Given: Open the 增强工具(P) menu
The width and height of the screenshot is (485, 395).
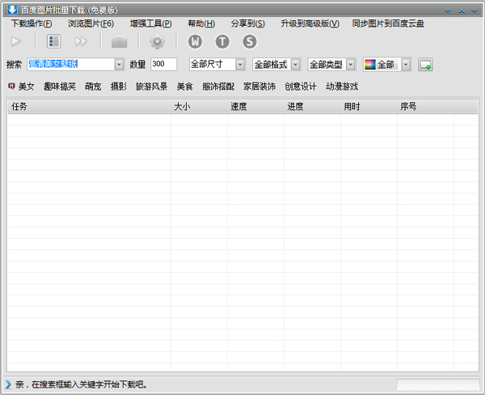Looking at the screenshot, I should pyautogui.click(x=151, y=23).
